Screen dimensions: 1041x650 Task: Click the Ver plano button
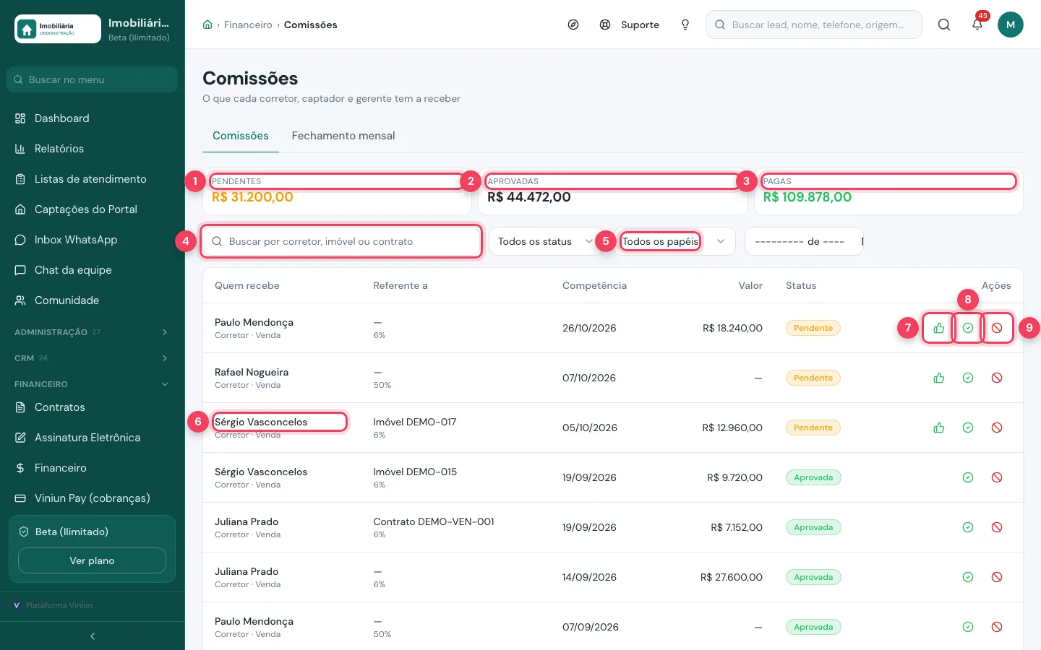(x=92, y=560)
